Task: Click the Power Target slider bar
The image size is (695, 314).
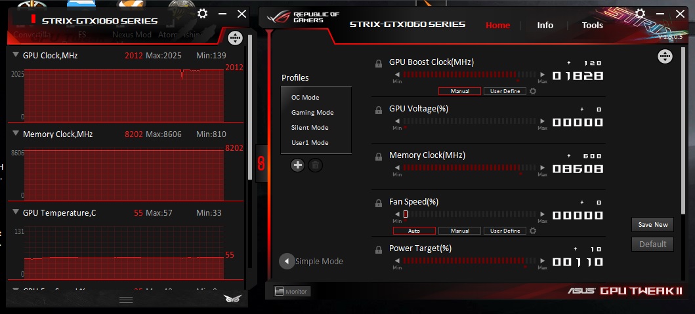Action: click(x=470, y=260)
